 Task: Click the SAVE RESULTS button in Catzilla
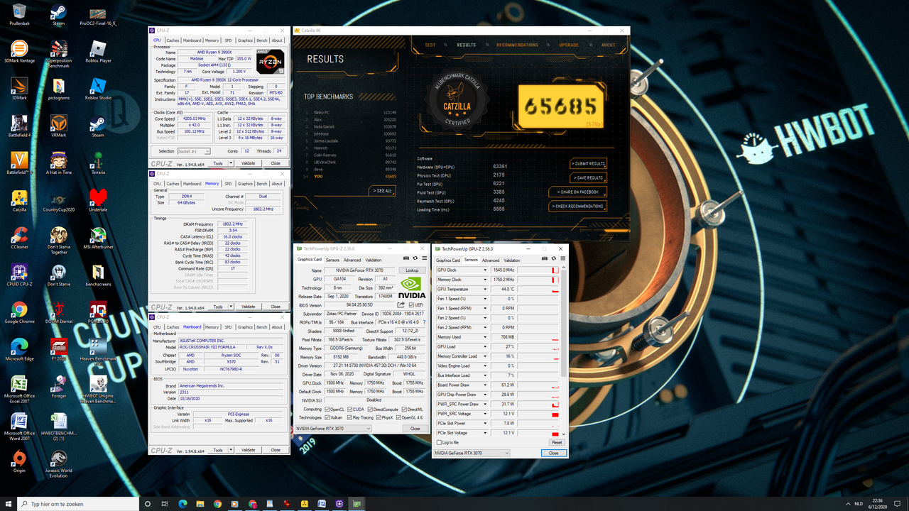[588, 177]
